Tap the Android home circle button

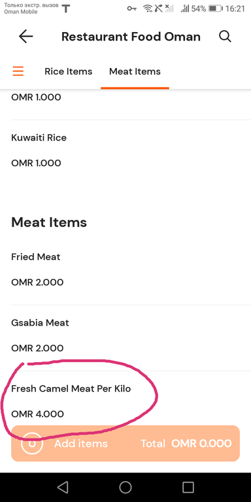click(x=125, y=487)
